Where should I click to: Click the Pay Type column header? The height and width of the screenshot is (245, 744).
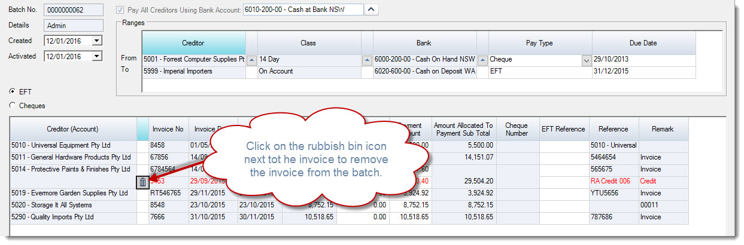pyautogui.click(x=540, y=43)
